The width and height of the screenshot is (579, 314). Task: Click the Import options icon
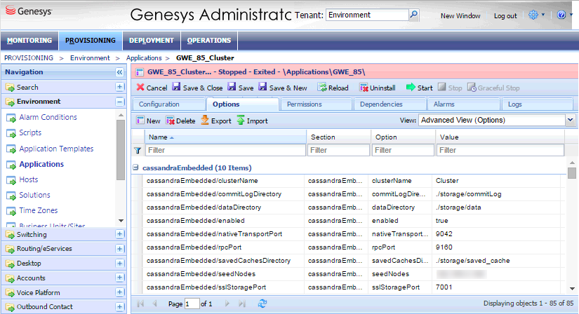click(x=241, y=121)
